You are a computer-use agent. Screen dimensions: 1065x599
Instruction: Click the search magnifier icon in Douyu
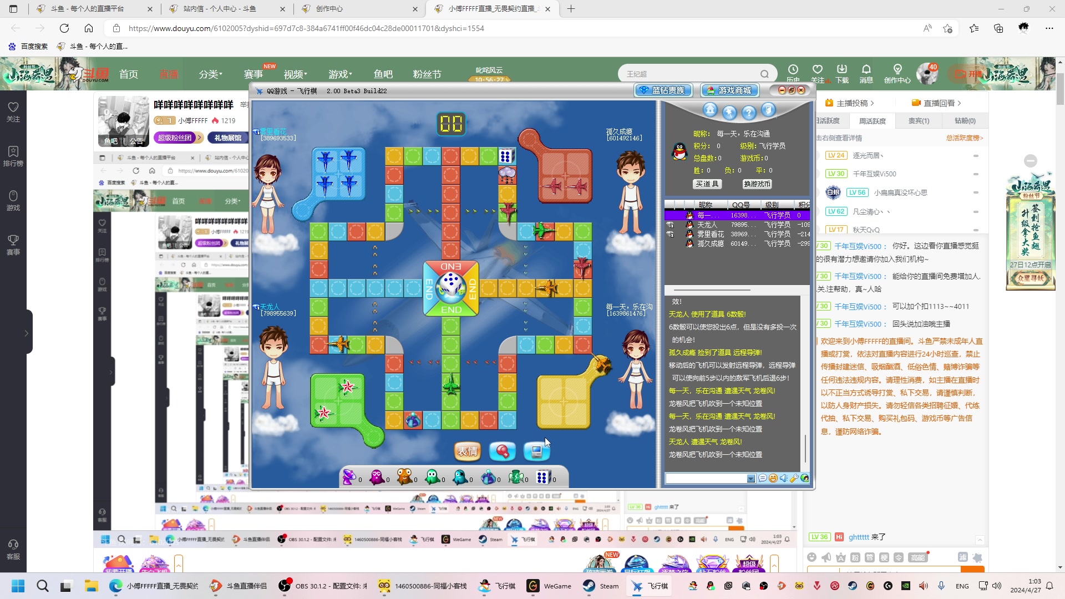click(x=765, y=74)
